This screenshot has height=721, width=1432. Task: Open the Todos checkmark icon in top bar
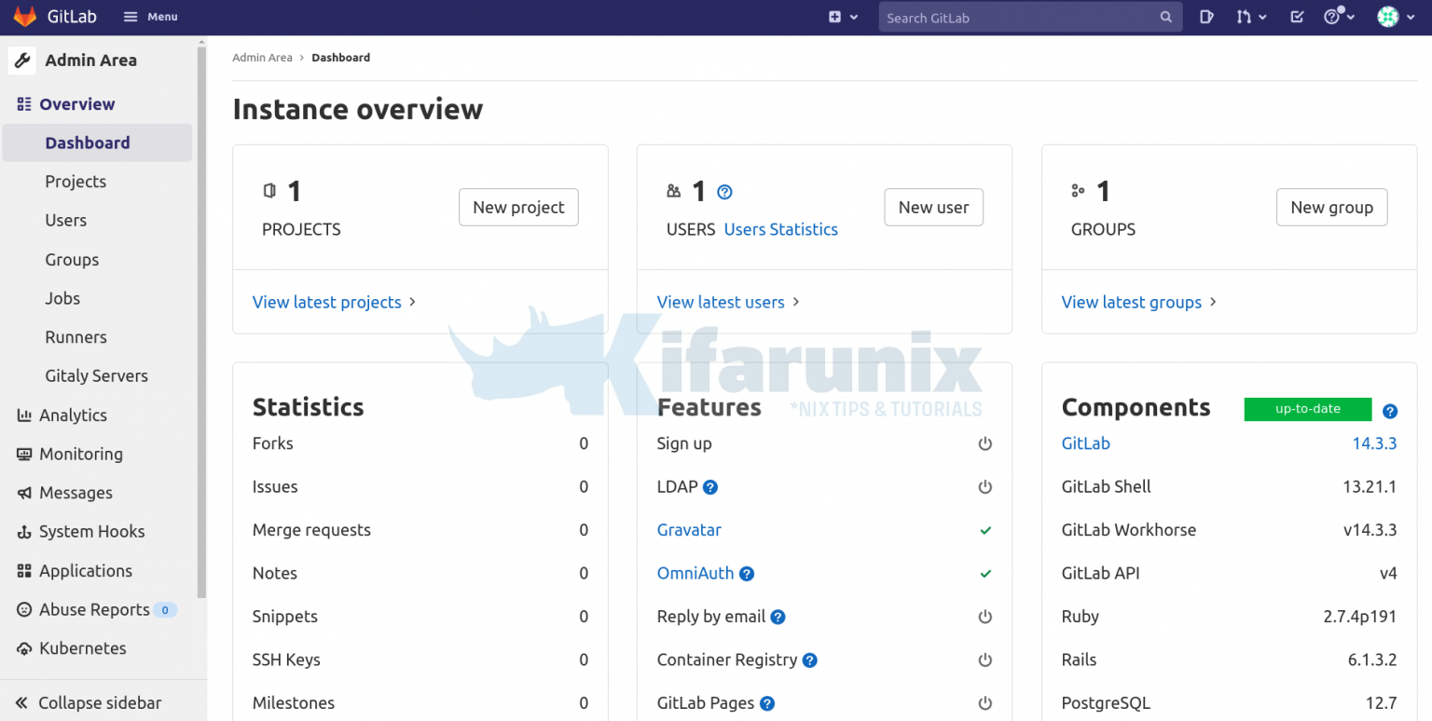tap(1296, 16)
